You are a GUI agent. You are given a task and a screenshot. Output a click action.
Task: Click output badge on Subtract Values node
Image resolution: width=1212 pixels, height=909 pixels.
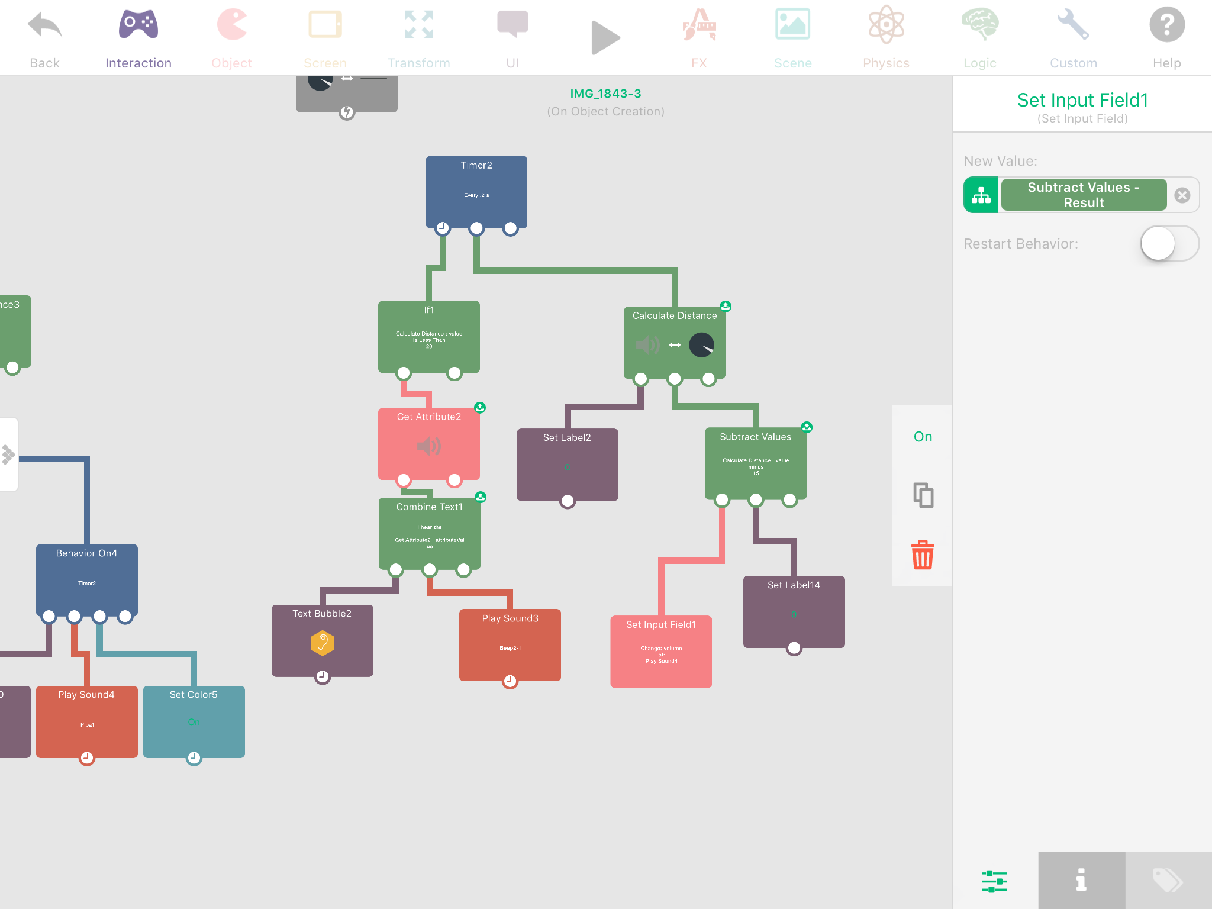pos(807,427)
